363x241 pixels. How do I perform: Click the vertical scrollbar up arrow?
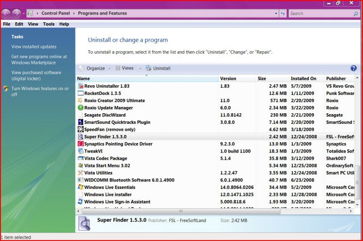(357, 78)
